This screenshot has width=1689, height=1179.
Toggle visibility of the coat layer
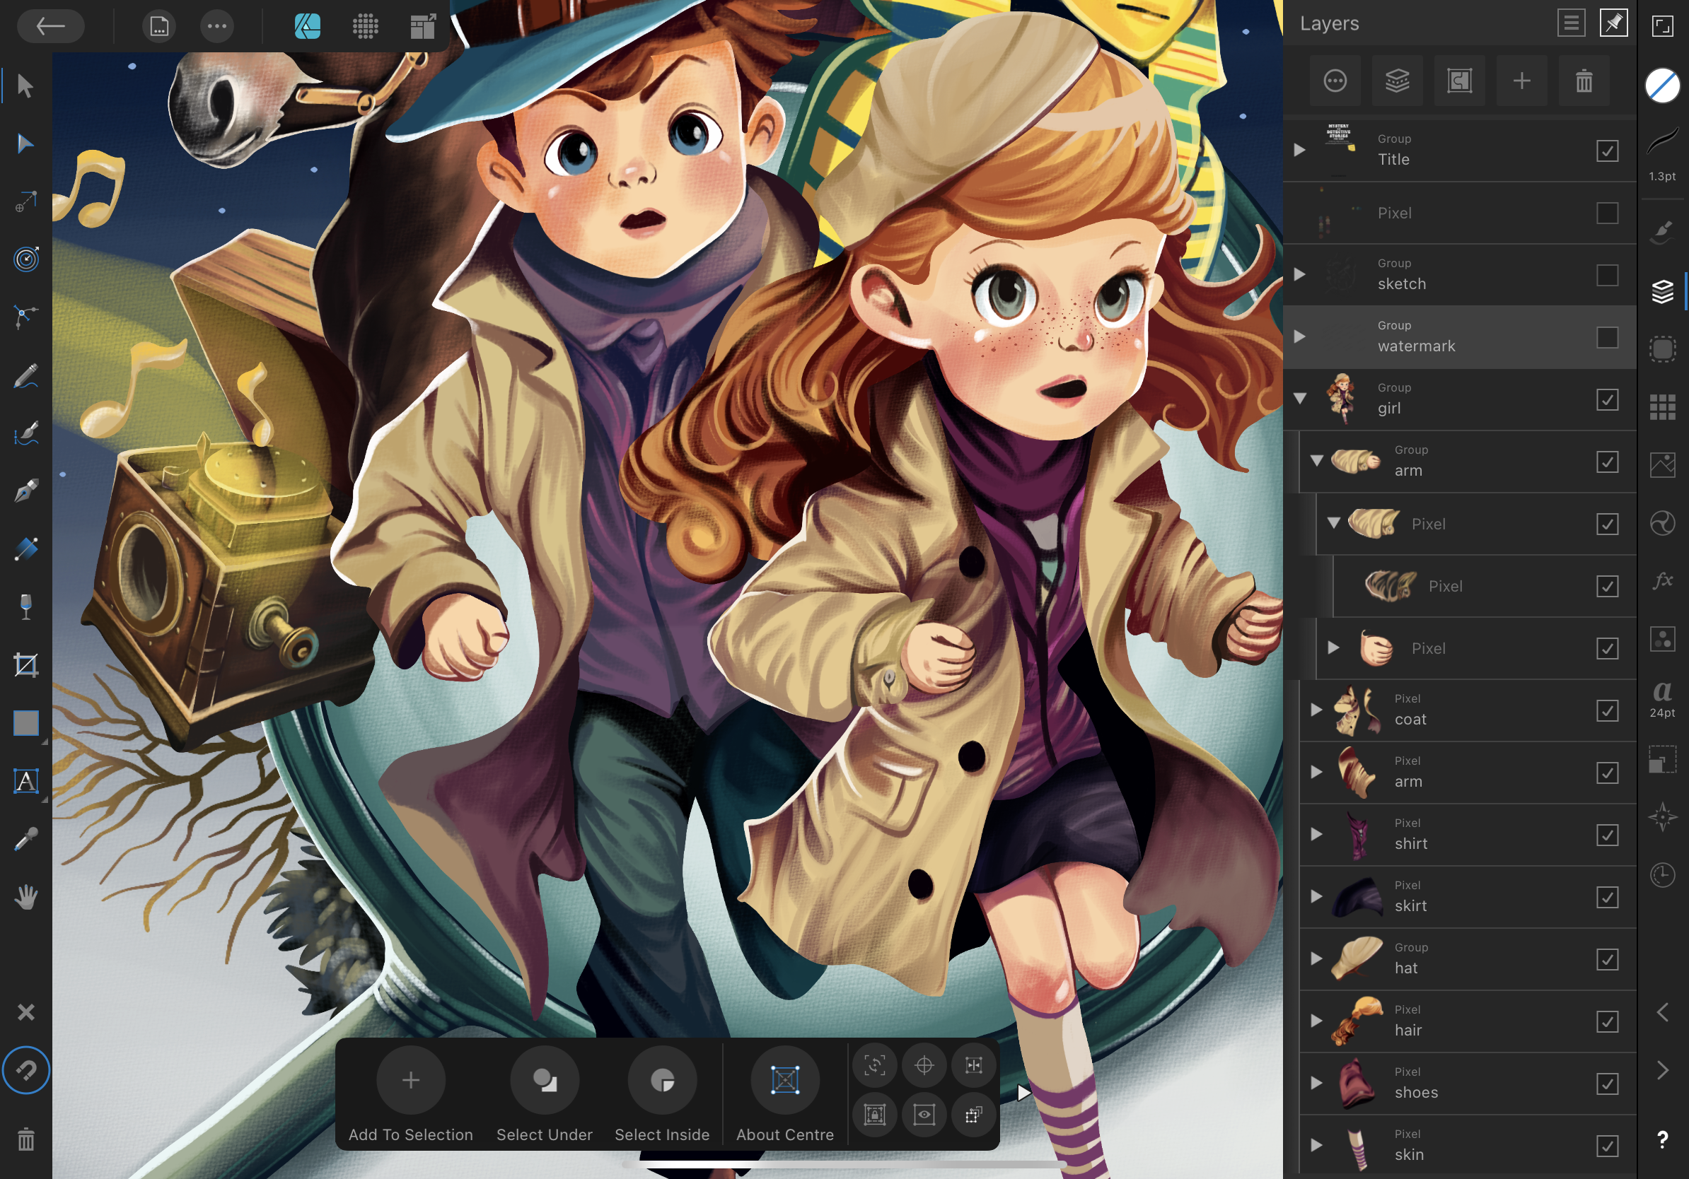[1608, 711]
